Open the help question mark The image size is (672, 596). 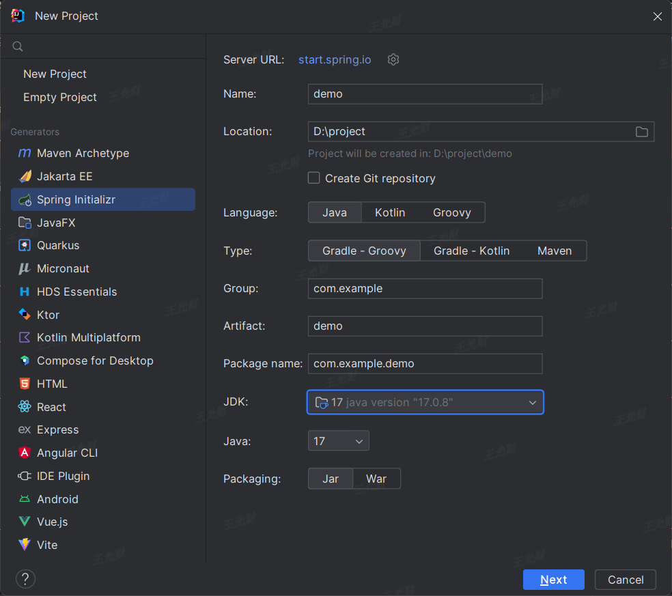pyautogui.click(x=25, y=579)
